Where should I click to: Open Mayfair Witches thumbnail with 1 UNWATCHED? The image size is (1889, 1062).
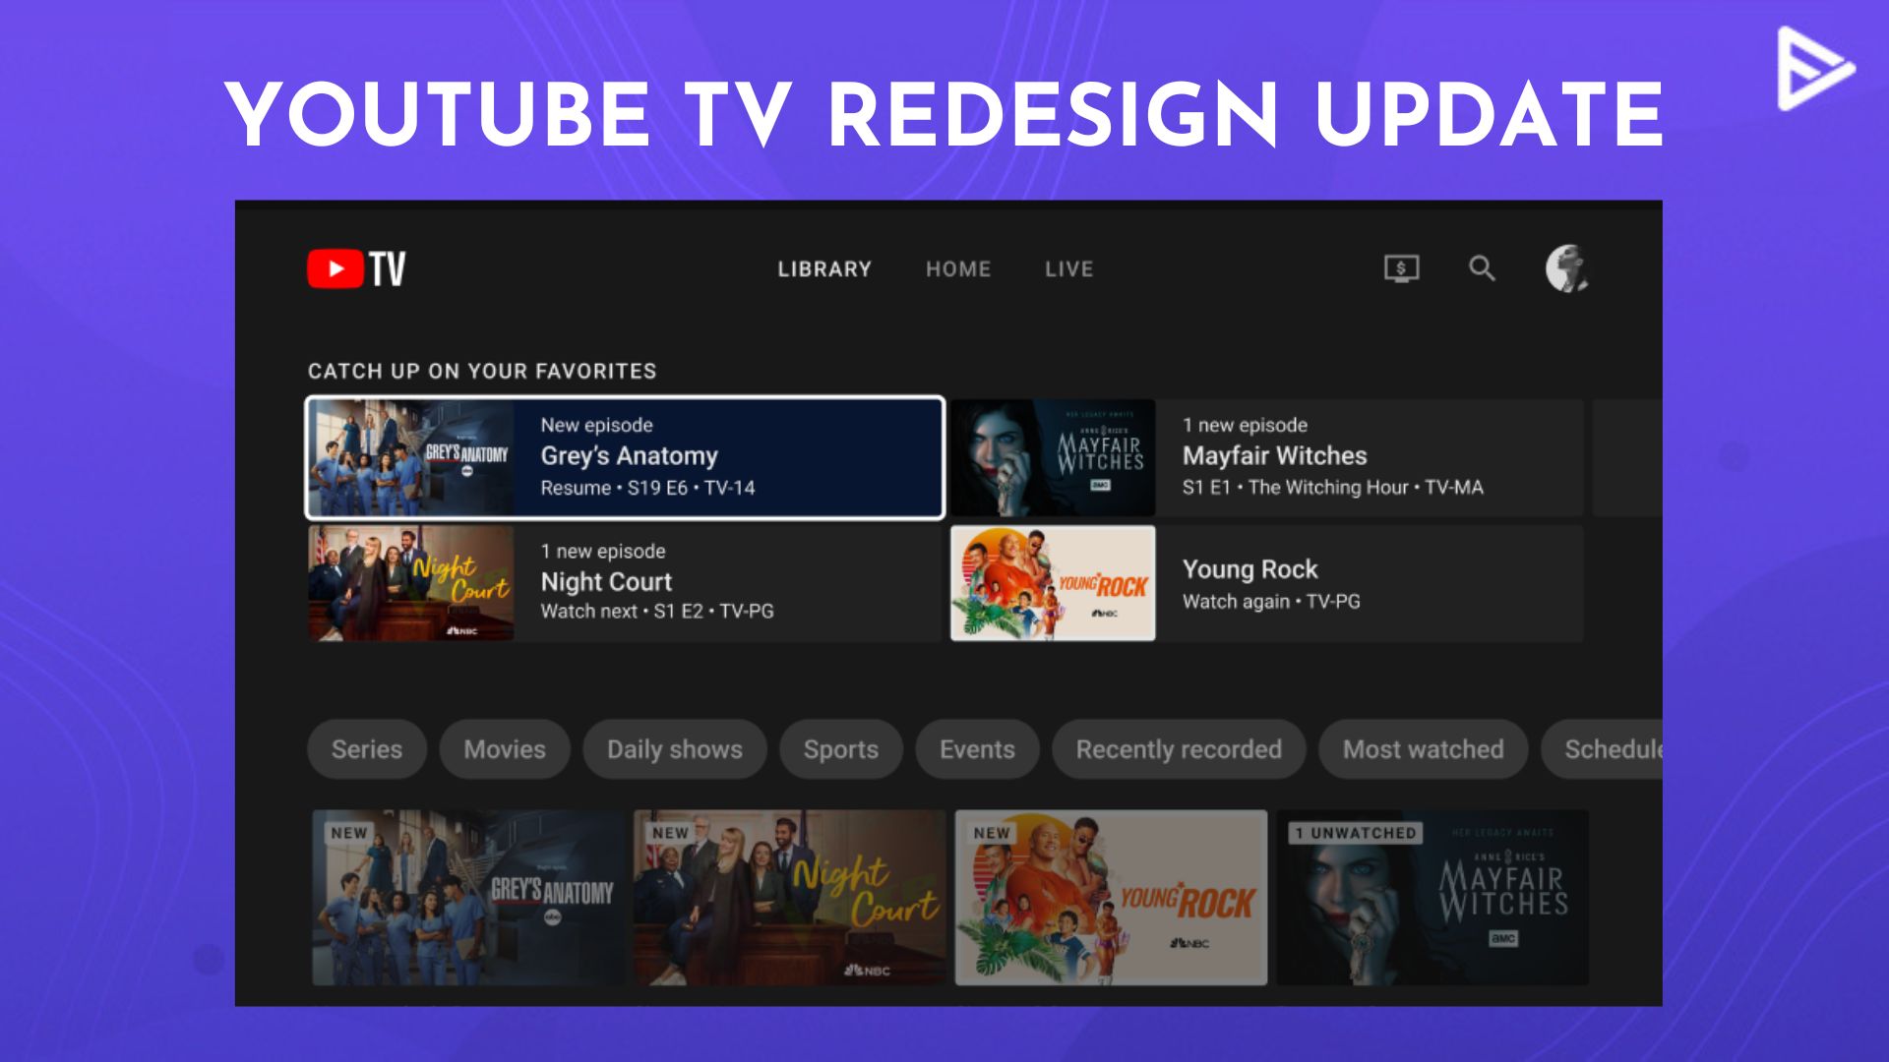(1432, 898)
